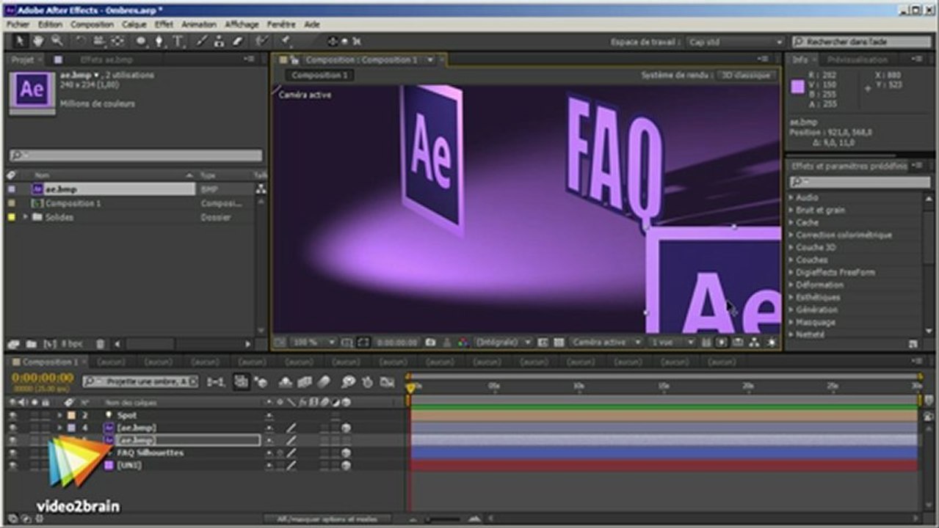Viewport: 939px width, 528px height.
Task: Hide the FAQ Silhouettes layer
Action: click(x=12, y=452)
